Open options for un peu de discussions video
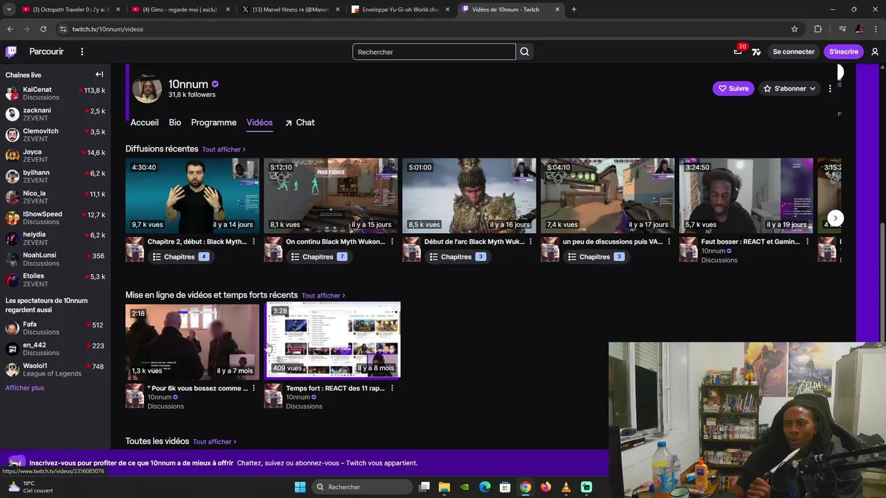The image size is (886, 498). (x=669, y=241)
